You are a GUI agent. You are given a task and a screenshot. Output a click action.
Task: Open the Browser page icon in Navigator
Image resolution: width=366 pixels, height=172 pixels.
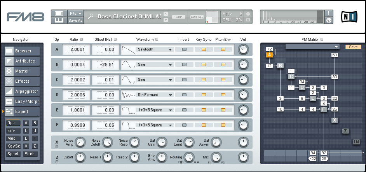[9, 51]
